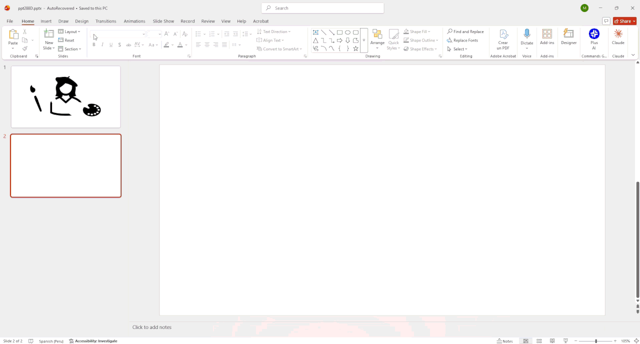Image resolution: width=640 pixels, height=344 pixels.
Task: Clear all formatting icon
Action: pos(185,34)
